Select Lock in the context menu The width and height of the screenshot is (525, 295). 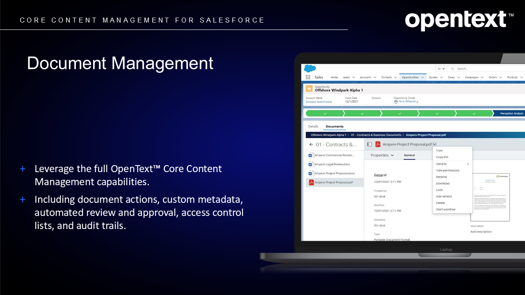pos(452,190)
